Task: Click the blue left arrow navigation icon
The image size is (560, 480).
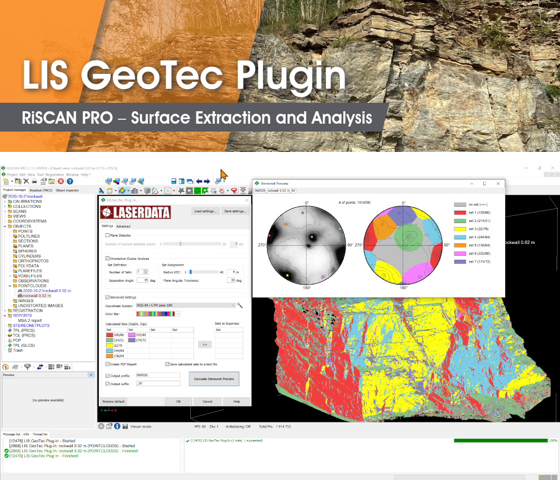Action: [199, 181]
